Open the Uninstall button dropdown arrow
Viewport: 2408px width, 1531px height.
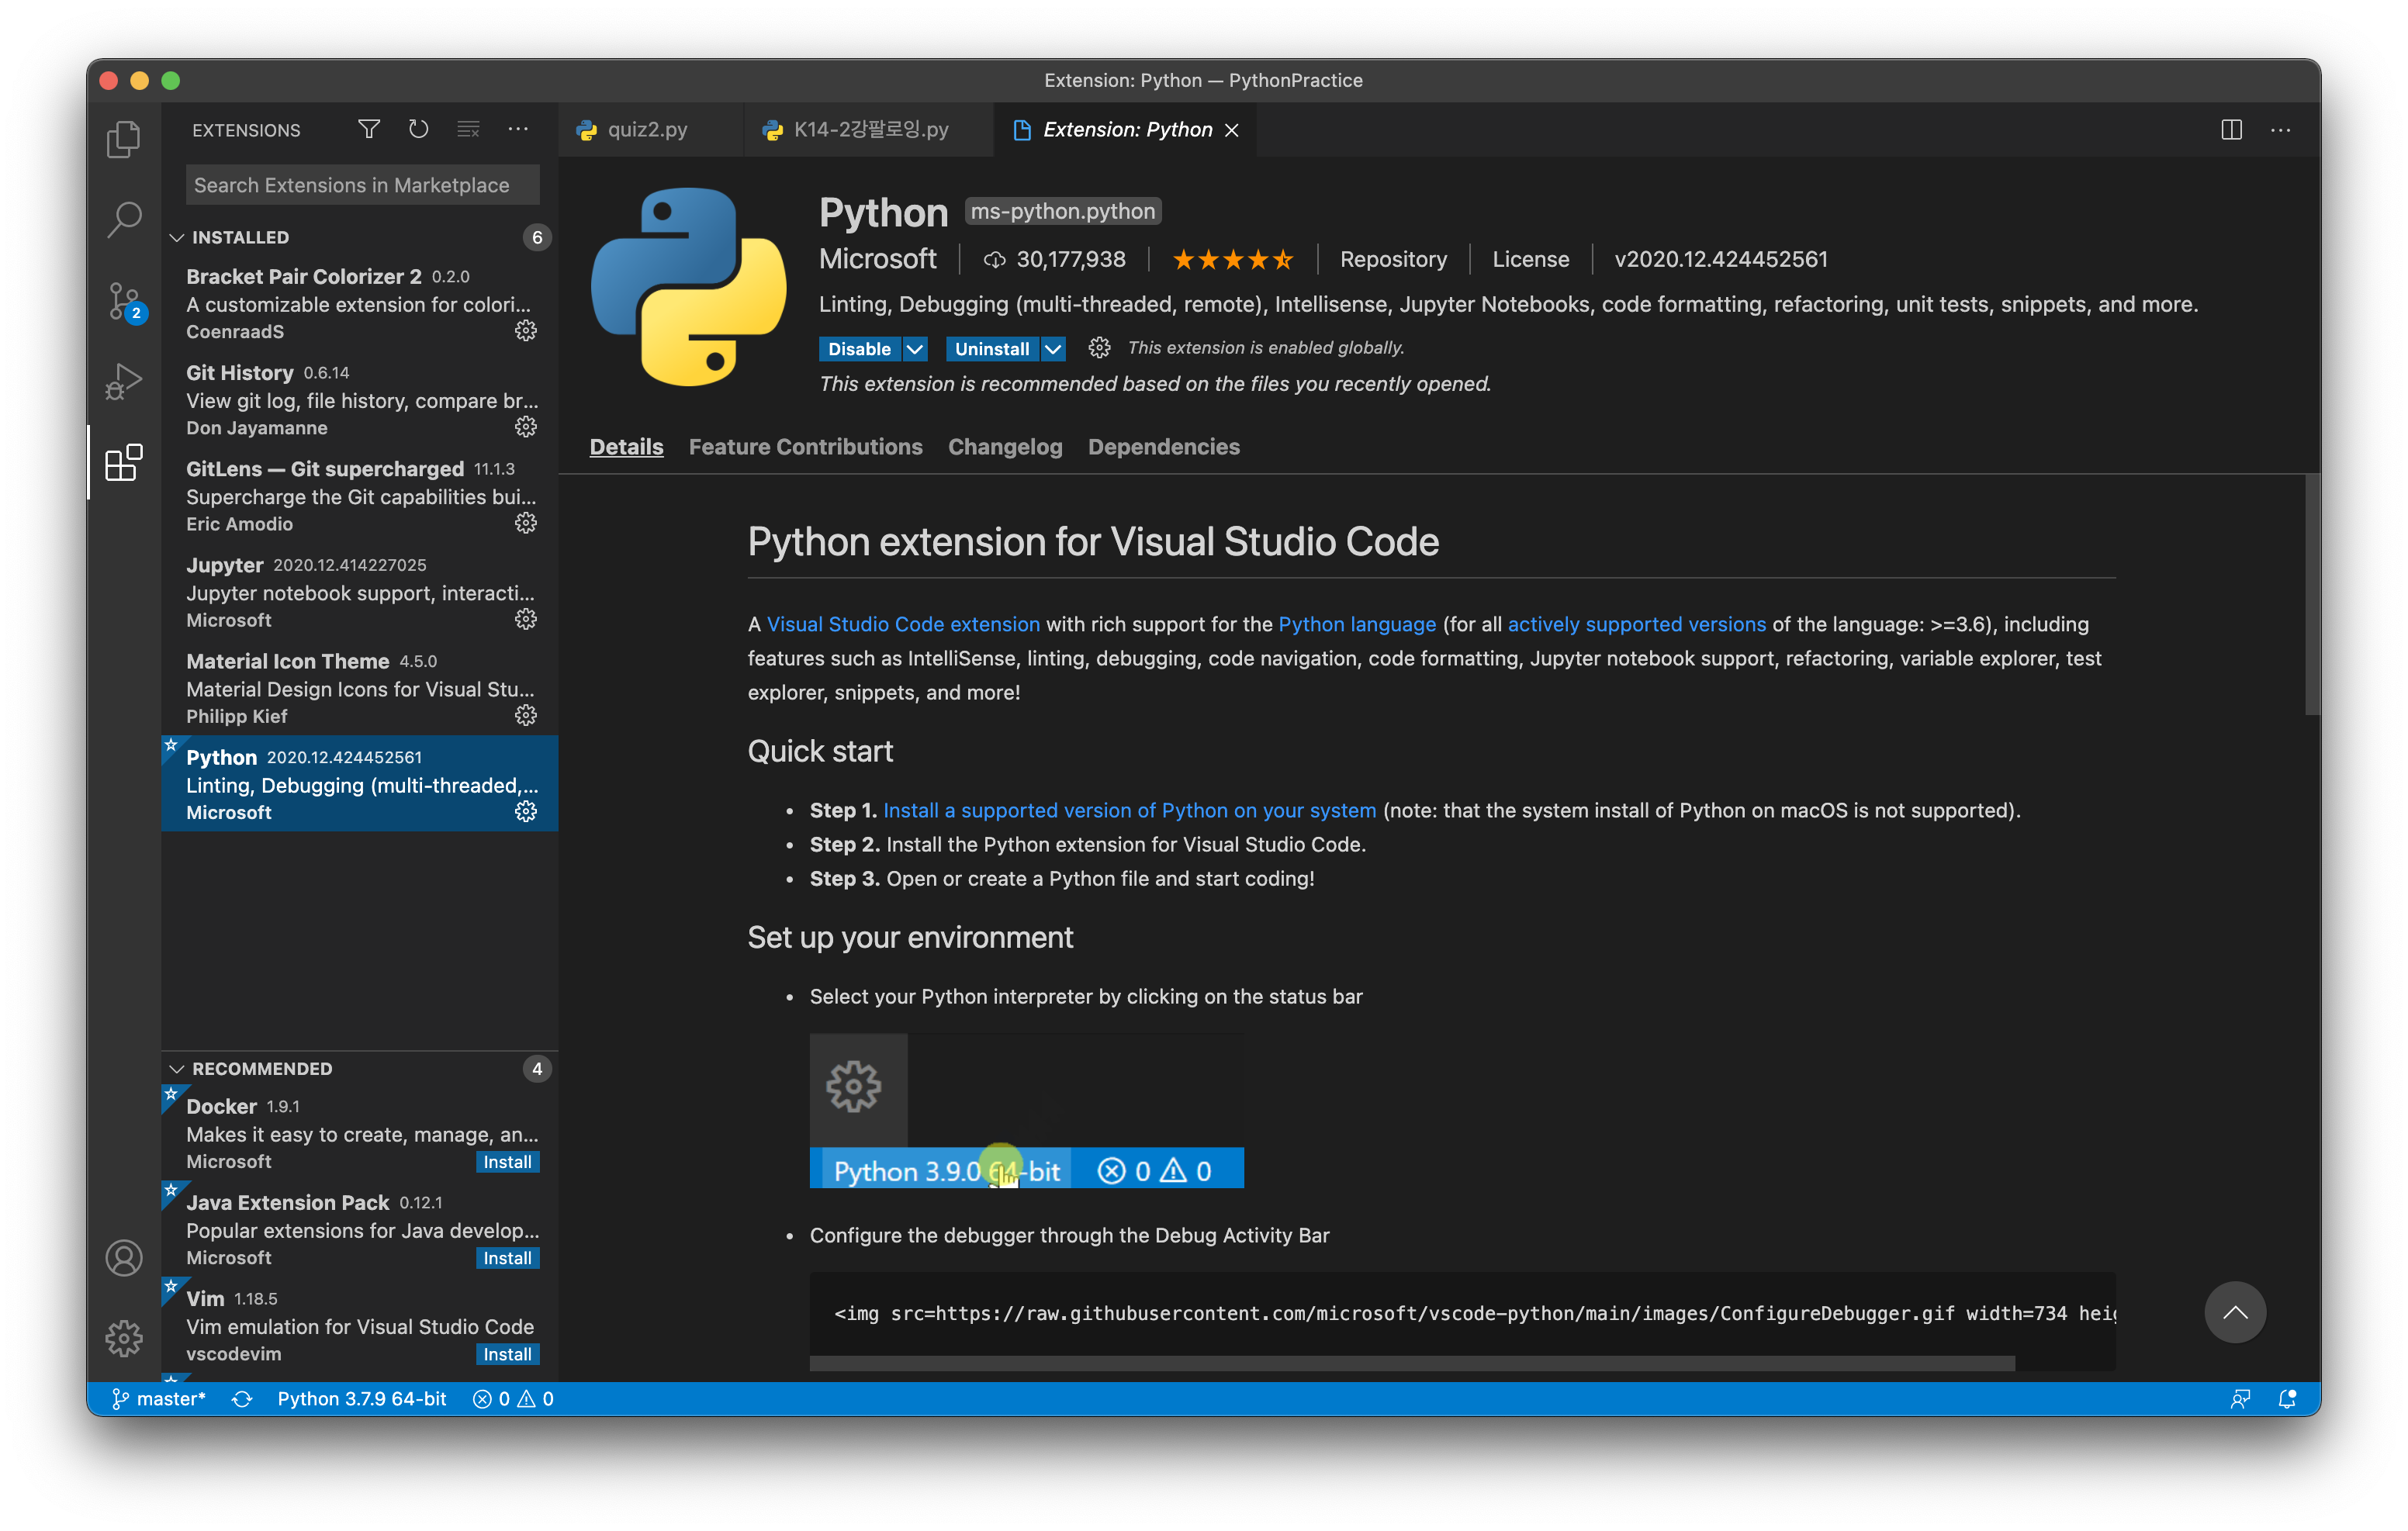1053,348
